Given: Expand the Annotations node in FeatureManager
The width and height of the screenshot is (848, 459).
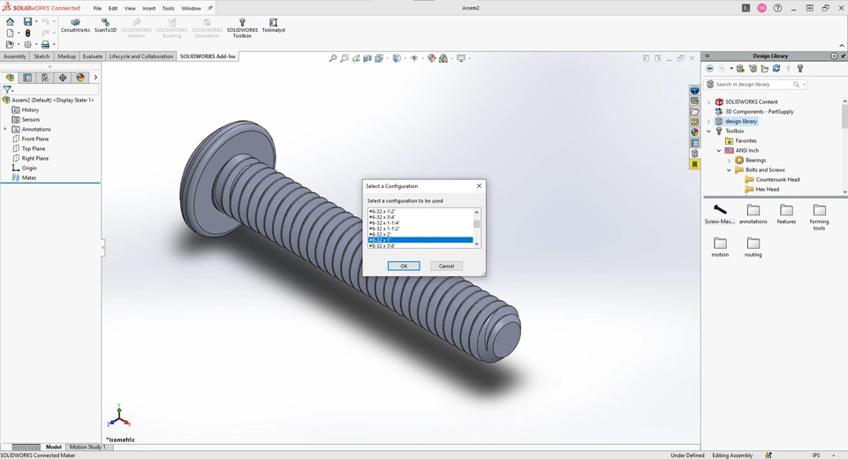Looking at the screenshot, I should 5,129.
